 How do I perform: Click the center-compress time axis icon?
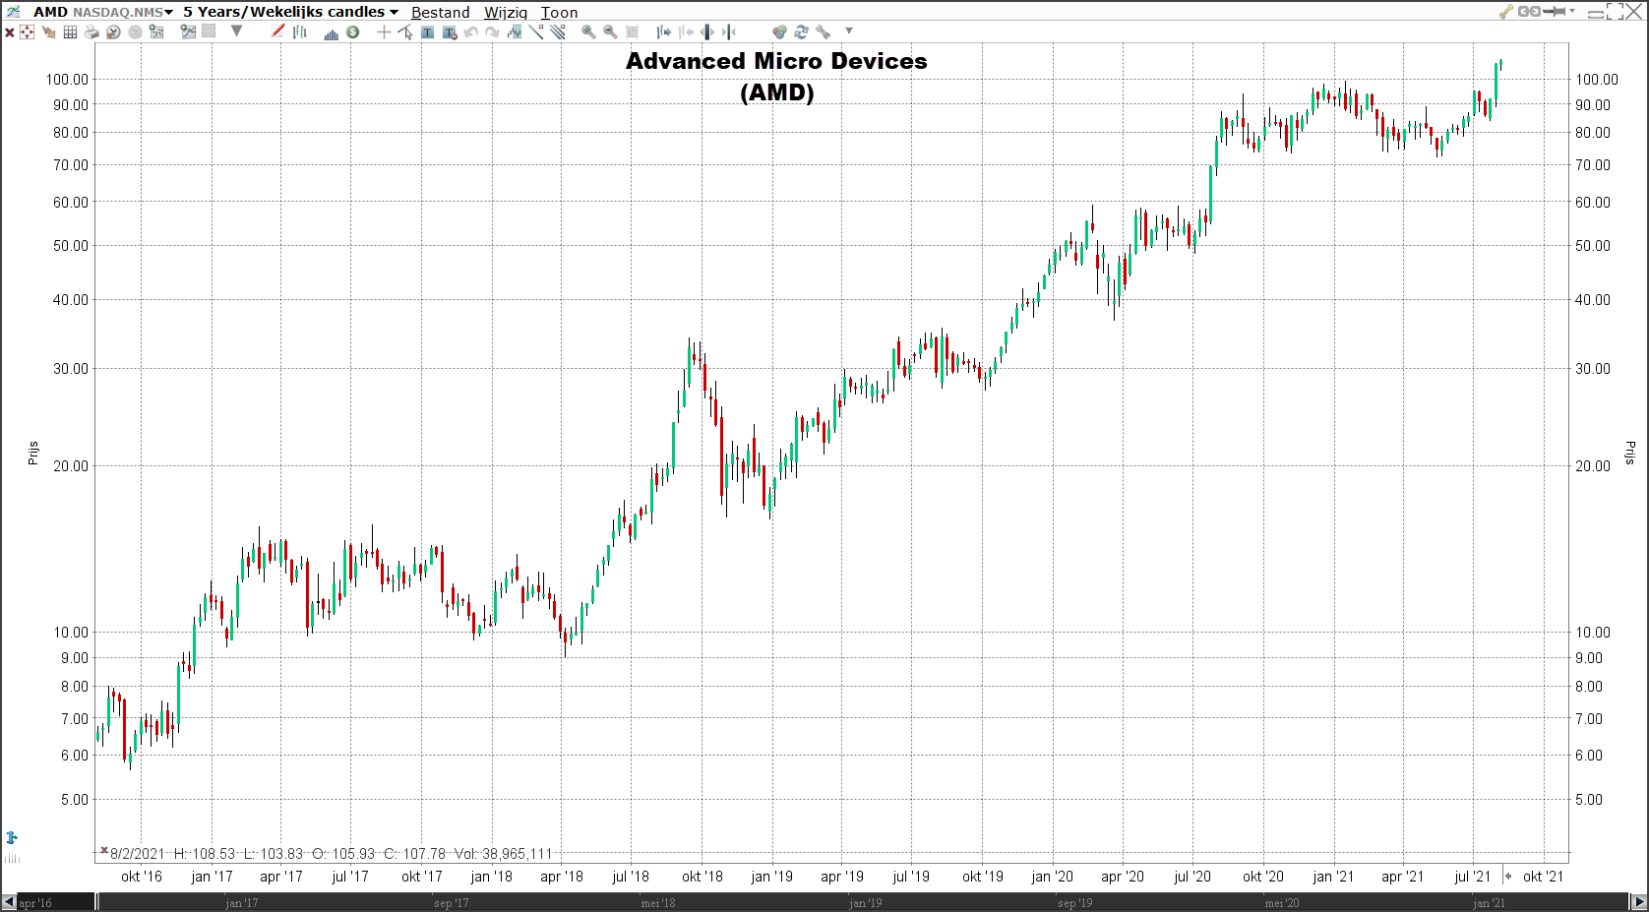pyautogui.click(x=729, y=32)
